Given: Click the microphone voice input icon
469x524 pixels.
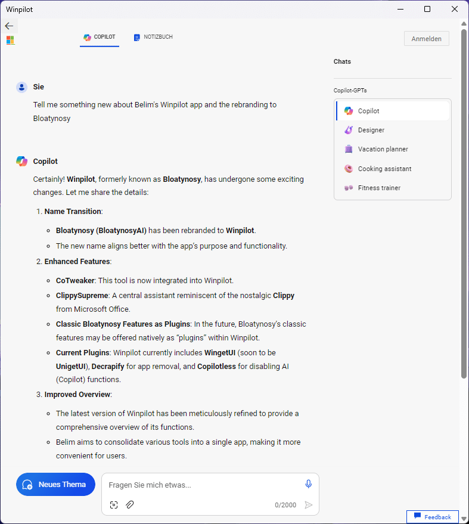Looking at the screenshot, I should pyautogui.click(x=308, y=484).
